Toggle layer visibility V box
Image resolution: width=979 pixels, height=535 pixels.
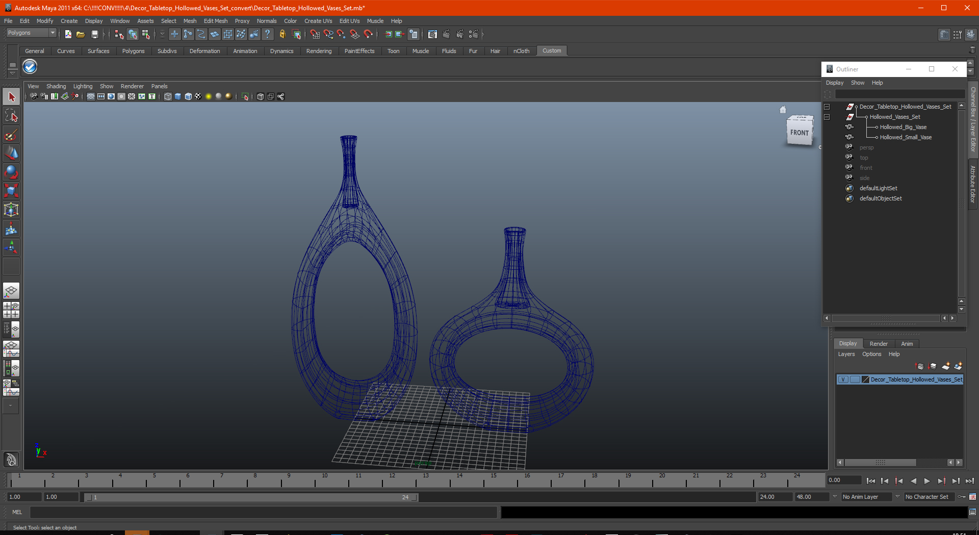pos(843,379)
